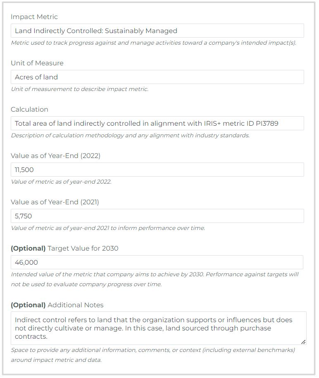Click the "Value as of Year-End (2021)" label

click(55, 202)
